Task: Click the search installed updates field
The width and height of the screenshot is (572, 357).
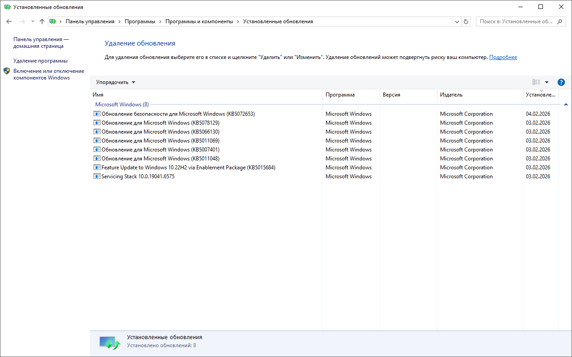Action: click(x=516, y=21)
